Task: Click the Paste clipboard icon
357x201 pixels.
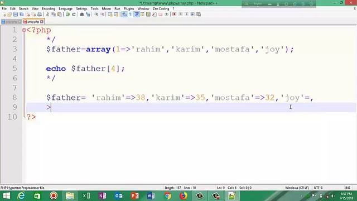Action: 60,15
